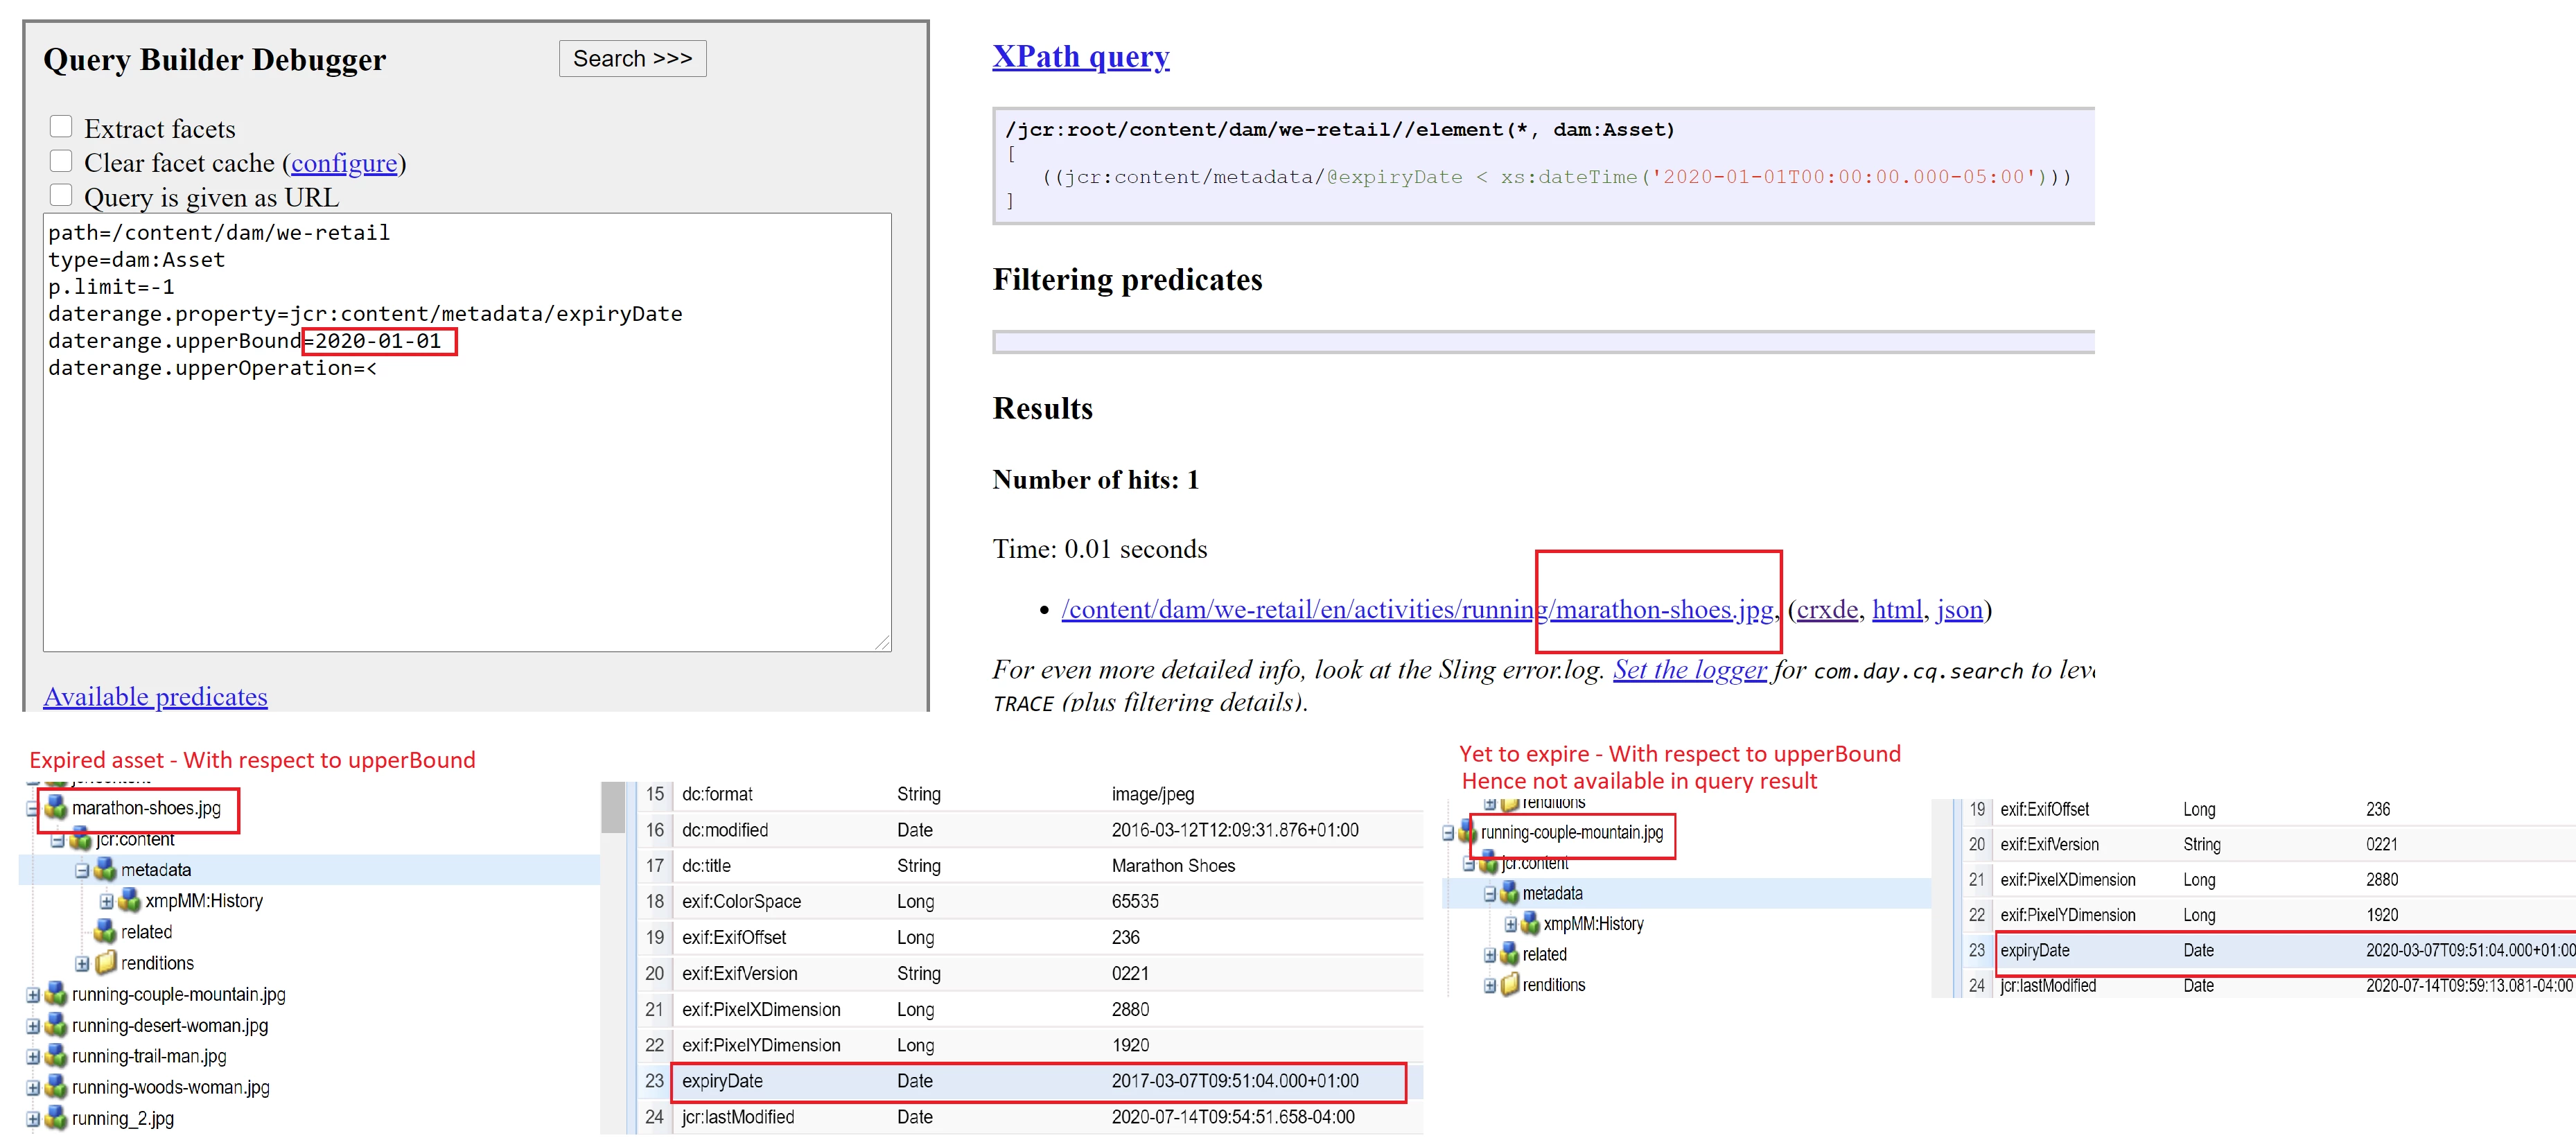Check the Clear facet cache option

61,161
